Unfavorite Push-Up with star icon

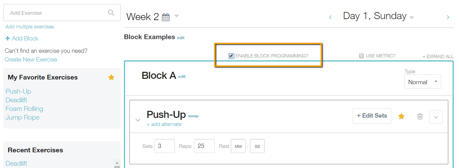[x=401, y=116]
